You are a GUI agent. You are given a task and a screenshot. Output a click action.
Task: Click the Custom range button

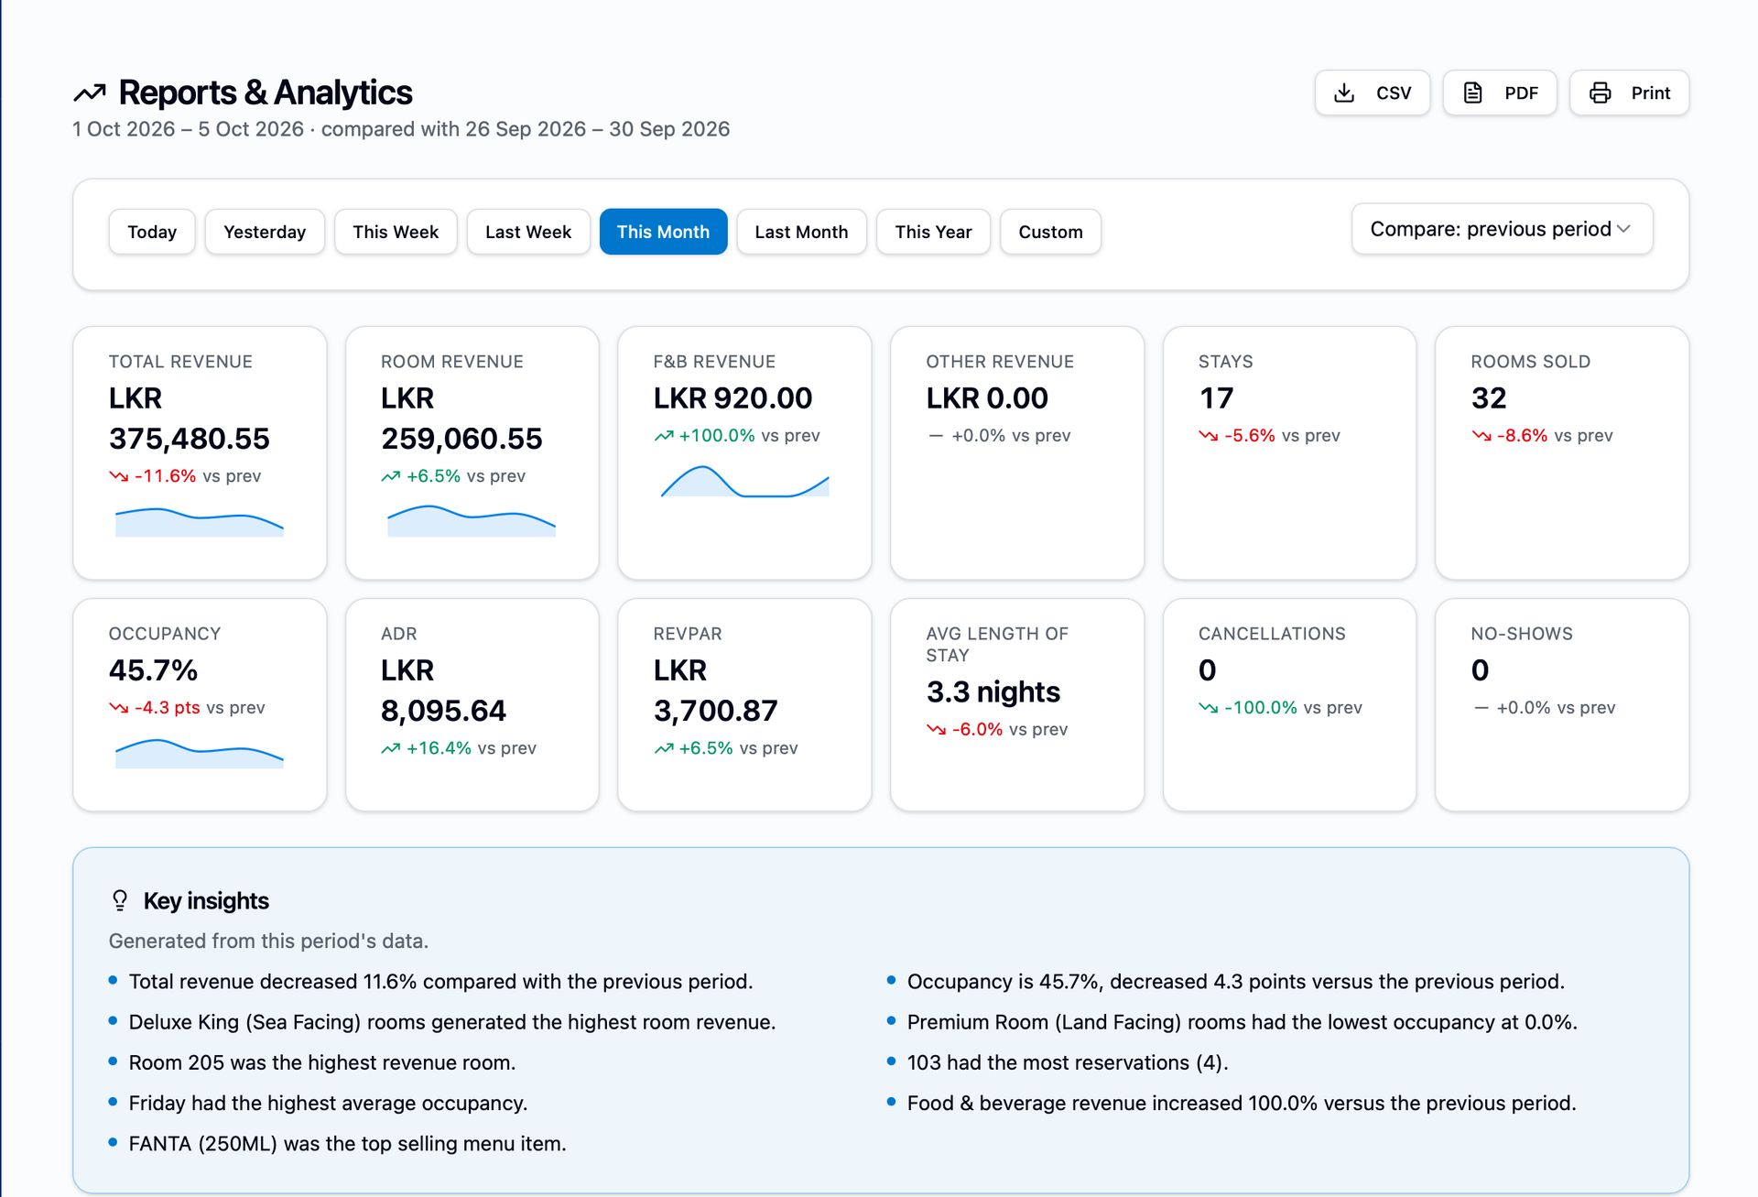[x=1050, y=232]
